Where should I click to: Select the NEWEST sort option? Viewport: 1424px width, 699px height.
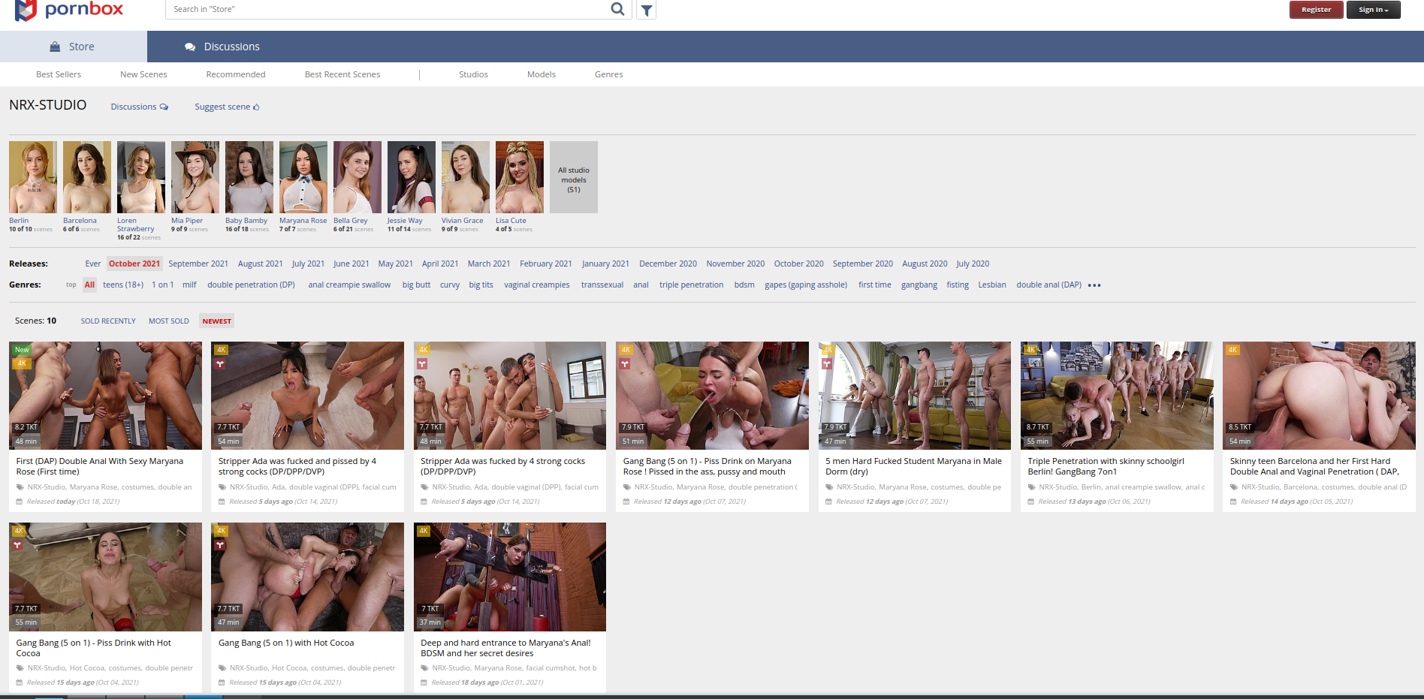216,321
